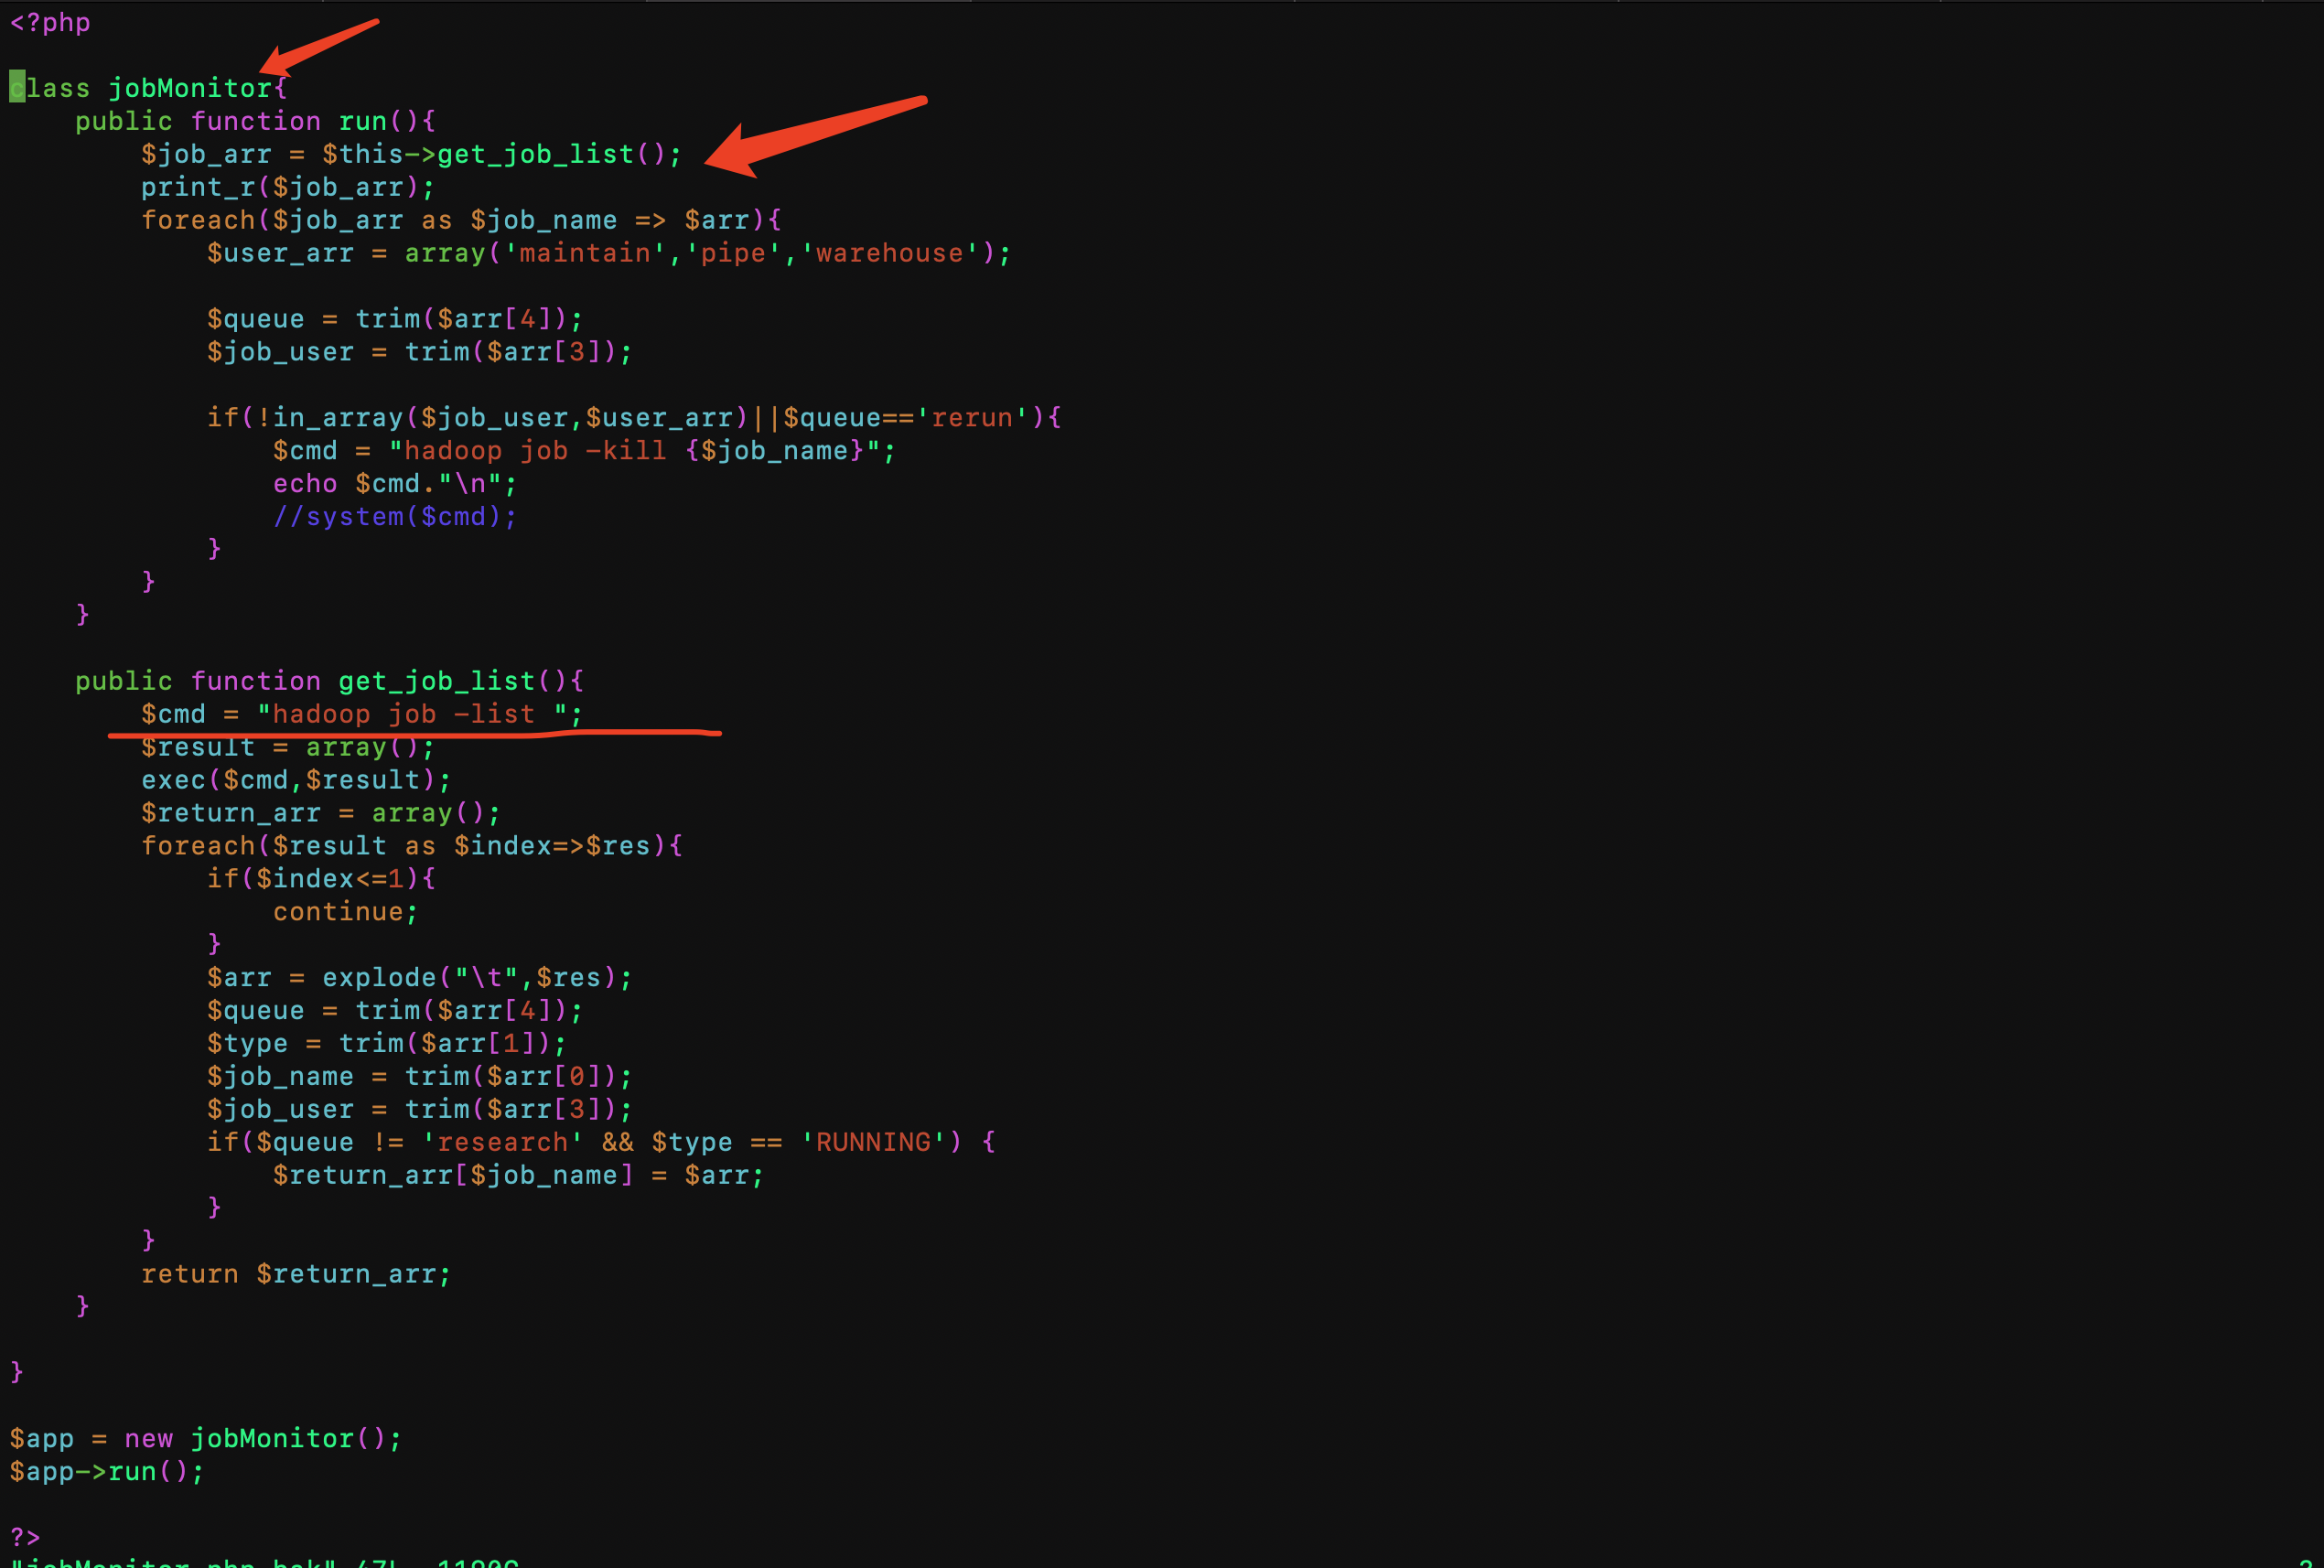Click the 'research' string literal
This screenshot has height=1568, width=2324.
pyautogui.click(x=502, y=1142)
